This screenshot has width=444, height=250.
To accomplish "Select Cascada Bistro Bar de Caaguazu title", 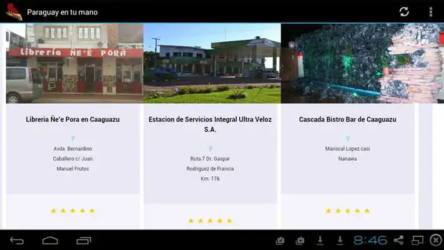I will [348, 119].
